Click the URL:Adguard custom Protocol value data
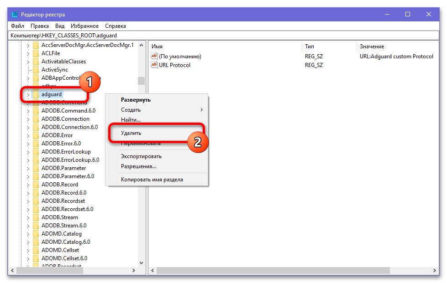447x283 pixels. [396, 57]
